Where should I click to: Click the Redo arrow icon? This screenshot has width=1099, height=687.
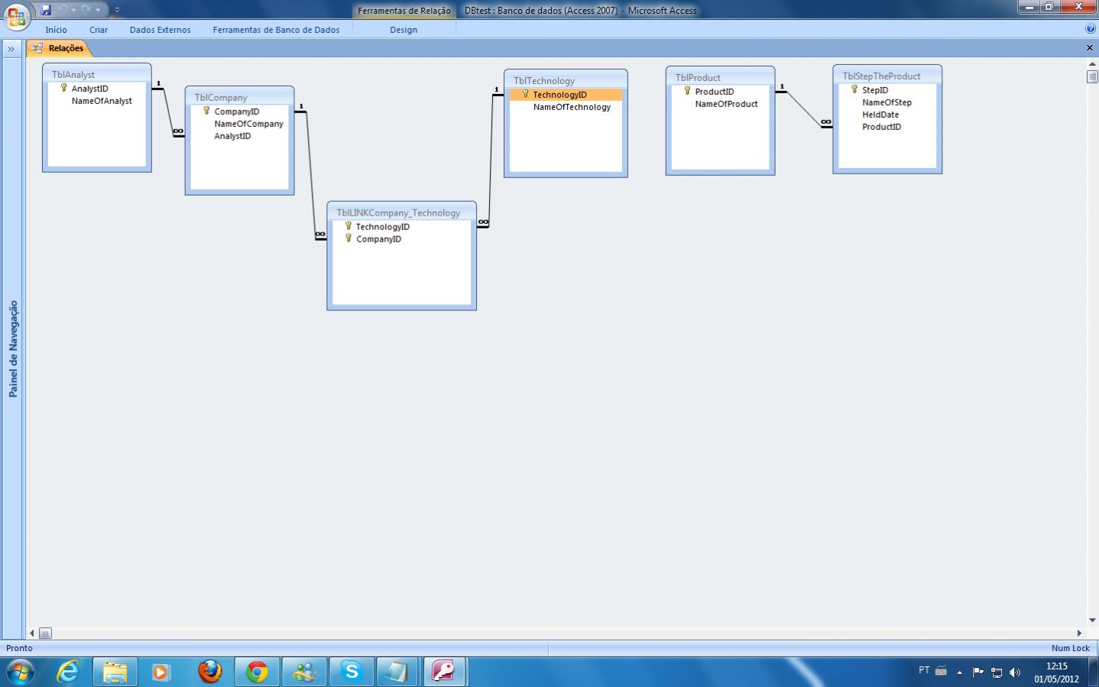click(x=86, y=10)
